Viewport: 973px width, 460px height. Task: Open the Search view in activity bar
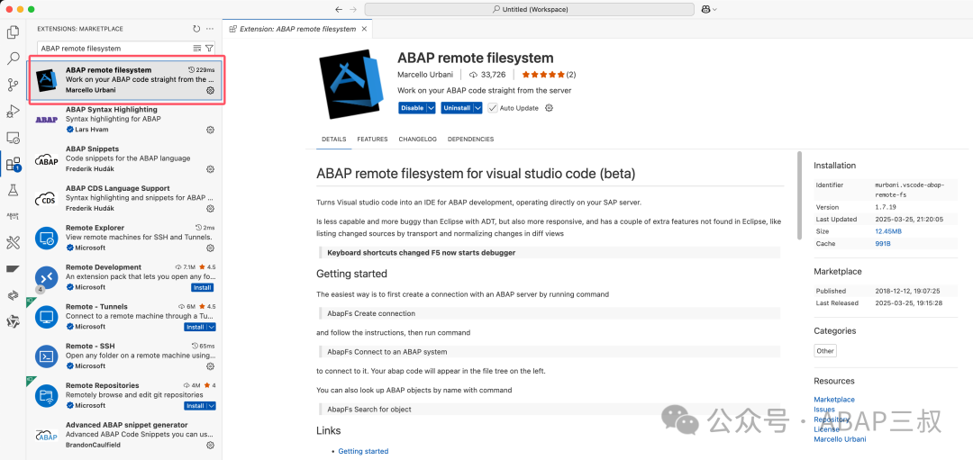[13, 59]
